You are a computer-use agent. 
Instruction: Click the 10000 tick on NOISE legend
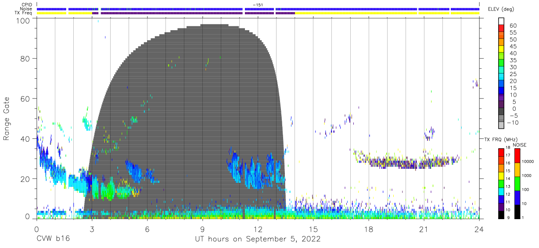(x=528, y=162)
